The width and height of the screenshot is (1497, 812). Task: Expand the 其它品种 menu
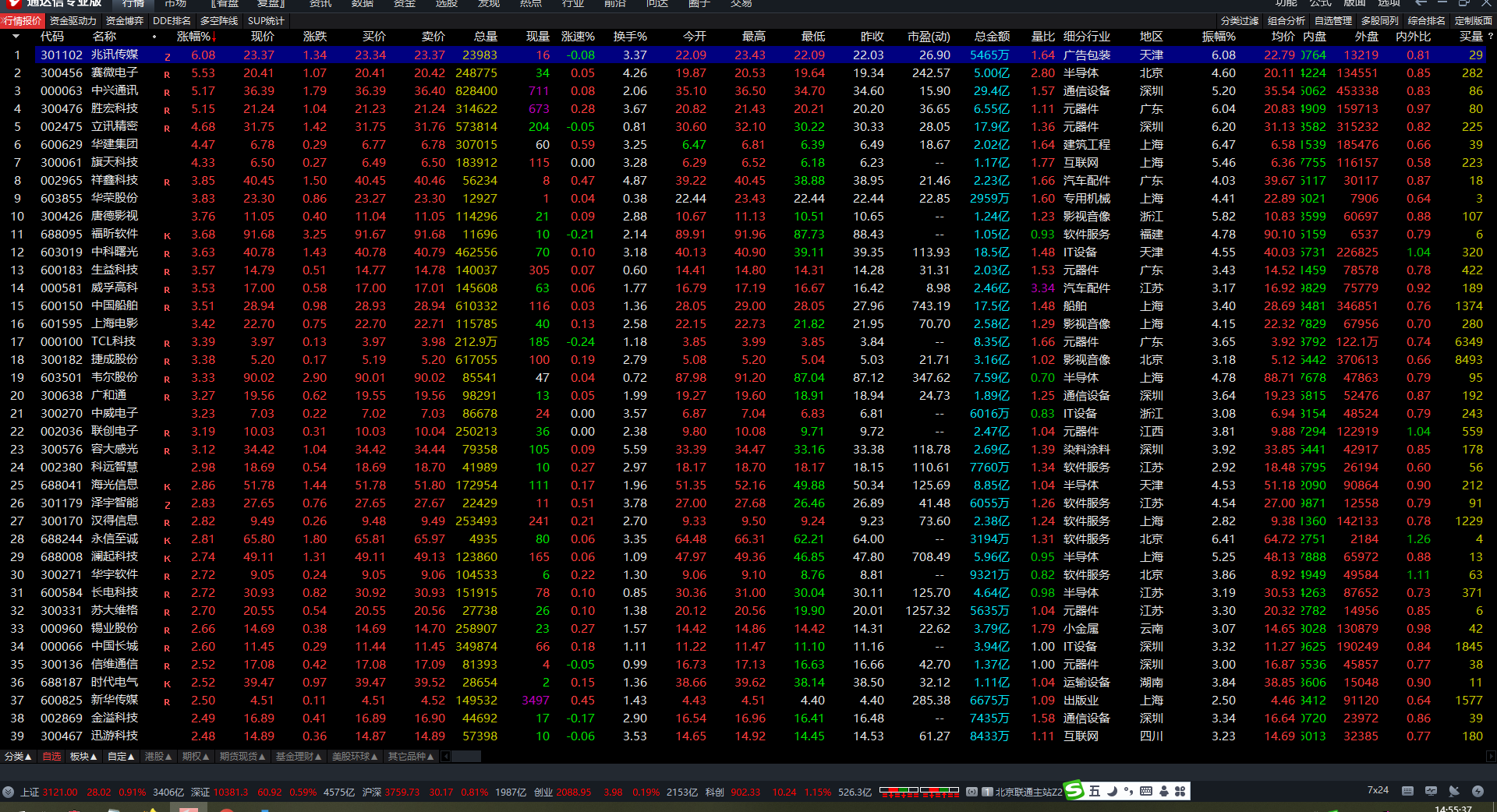[x=412, y=757]
